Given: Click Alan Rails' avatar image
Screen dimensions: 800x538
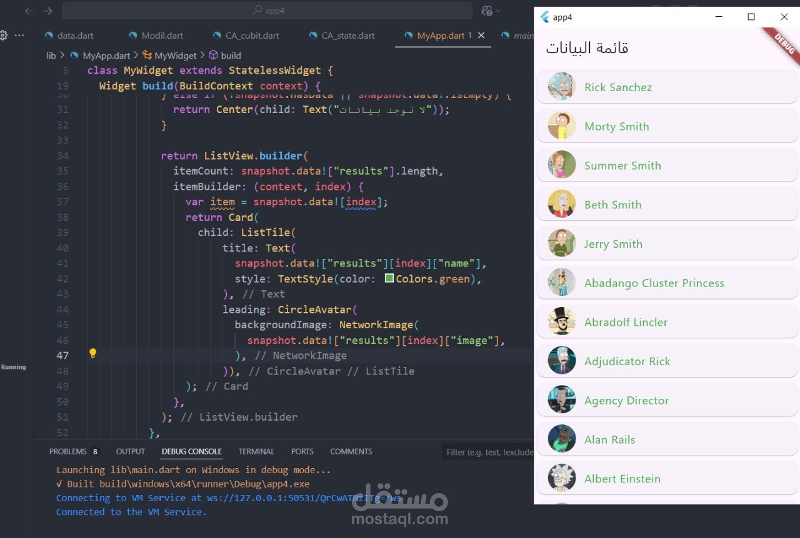Looking at the screenshot, I should coord(561,439).
